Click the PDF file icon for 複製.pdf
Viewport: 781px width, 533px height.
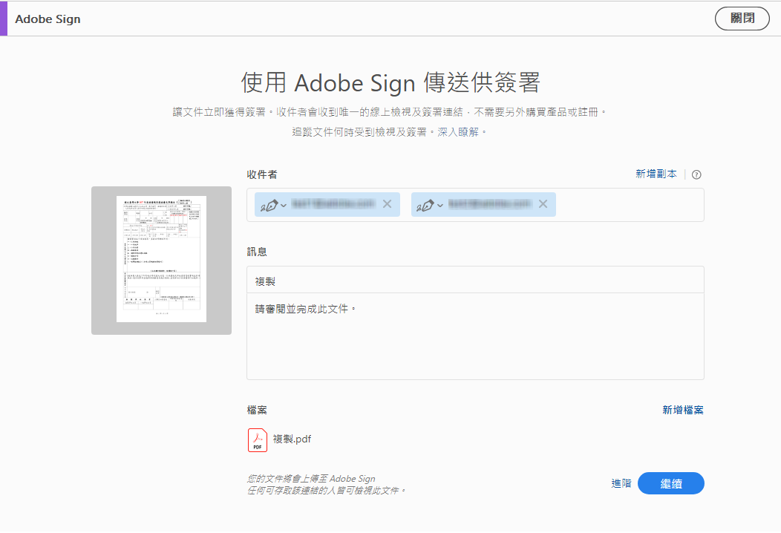(258, 440)
